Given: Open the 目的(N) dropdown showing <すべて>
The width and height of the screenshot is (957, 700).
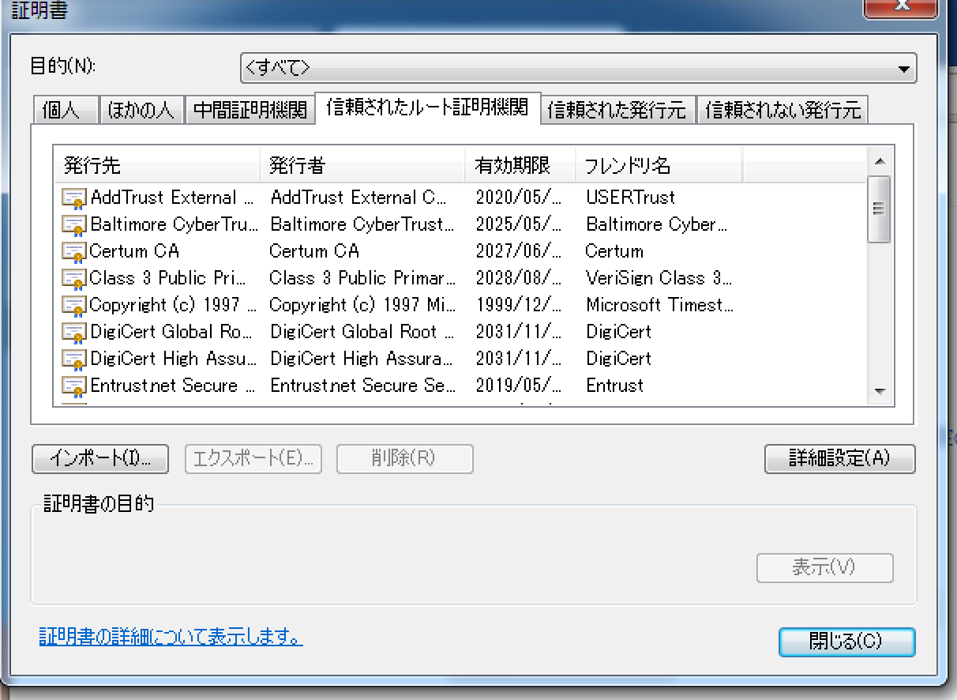Looking at the screenshot, I should point(579,69).
